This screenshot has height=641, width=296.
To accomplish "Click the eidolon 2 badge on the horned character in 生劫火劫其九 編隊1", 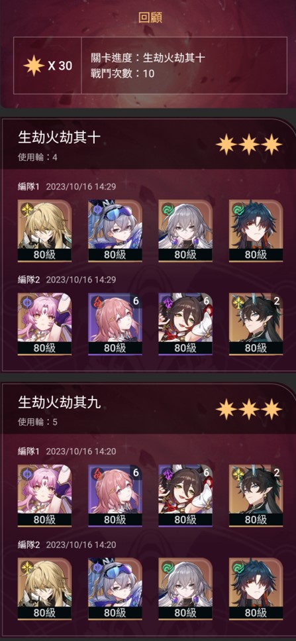I will click(277, 473).
